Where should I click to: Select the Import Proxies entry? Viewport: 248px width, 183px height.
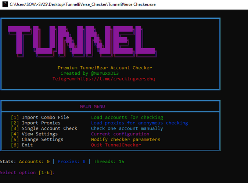click(36, 123)
